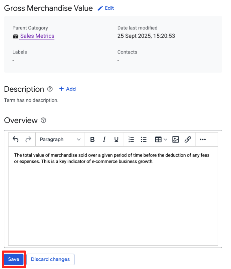Image resolution: width=231 pixels, height=269 pixels.
Task: Click the help icon beside Overview
Action: coord(43,120)
